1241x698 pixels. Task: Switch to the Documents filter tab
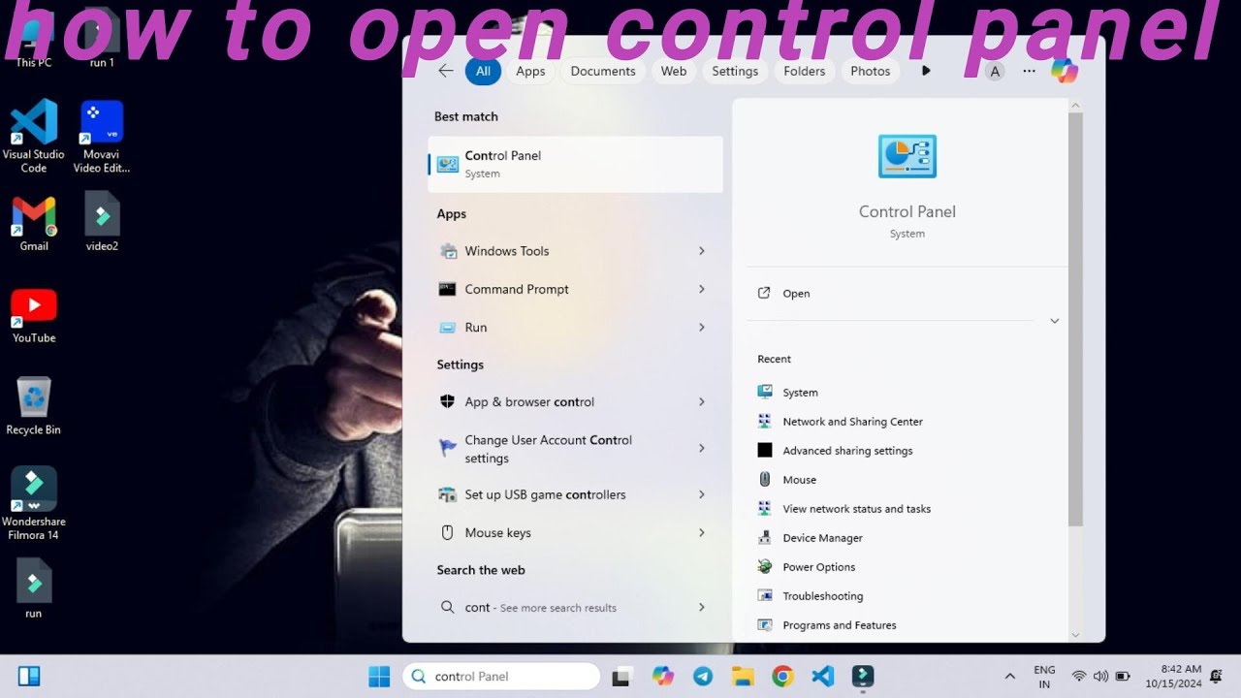603,71
